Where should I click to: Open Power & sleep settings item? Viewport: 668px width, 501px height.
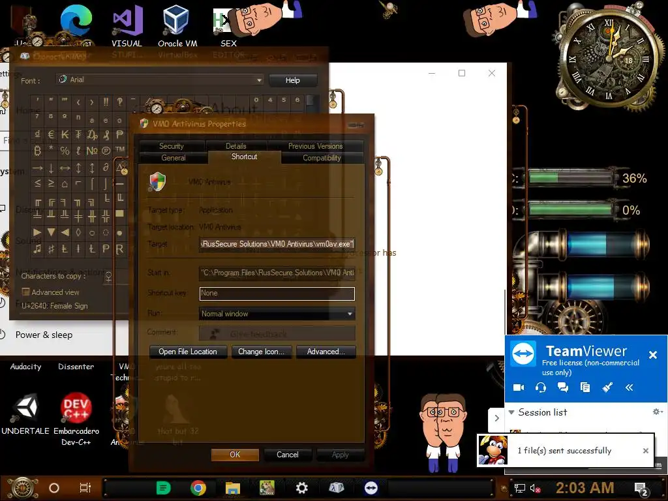[x=44, y=335]
